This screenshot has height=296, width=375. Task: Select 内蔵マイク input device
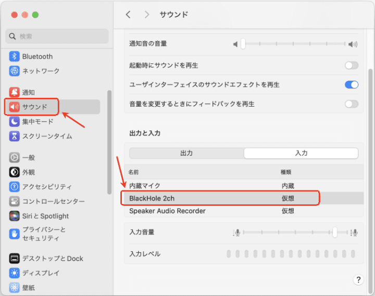244,186
